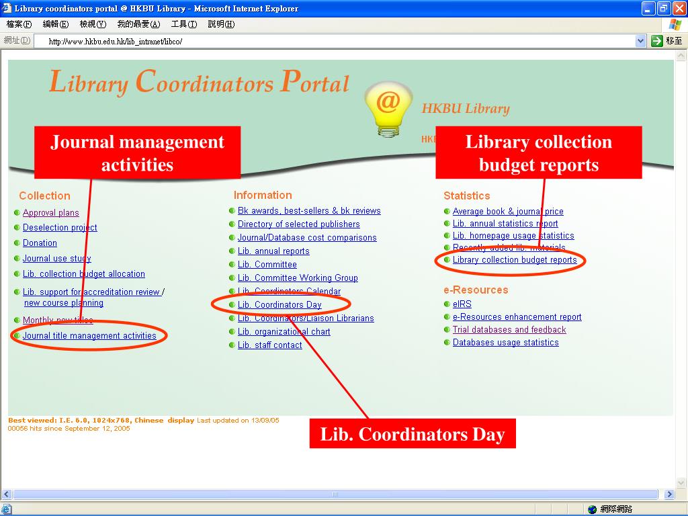Image resolution: width=688 pixels, height=516 pixels.
Task: Open Journal title management activities link
Action: pos(89,336)
